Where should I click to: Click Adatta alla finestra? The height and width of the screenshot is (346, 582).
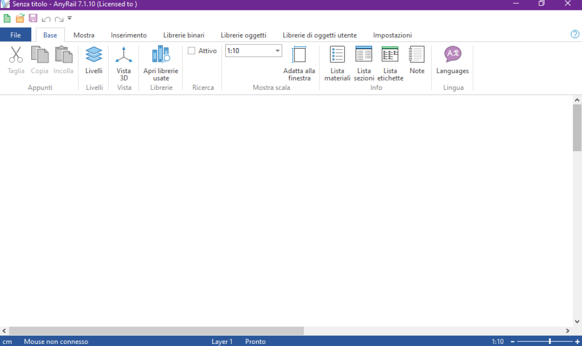[299, 63]
